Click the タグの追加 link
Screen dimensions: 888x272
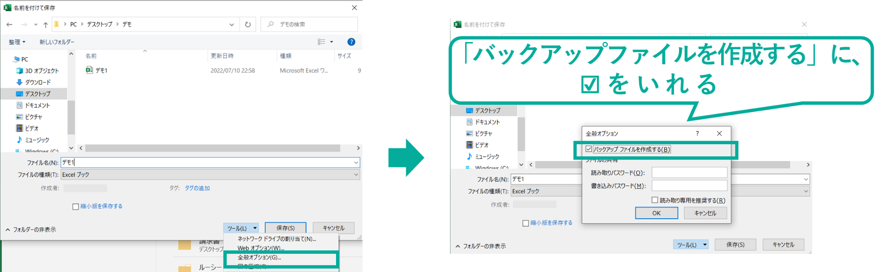197,188
